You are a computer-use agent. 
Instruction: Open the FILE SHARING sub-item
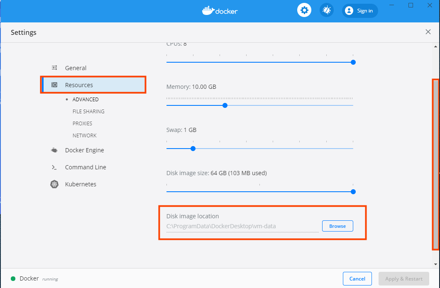pyautogui.click(x=88, y=111)
